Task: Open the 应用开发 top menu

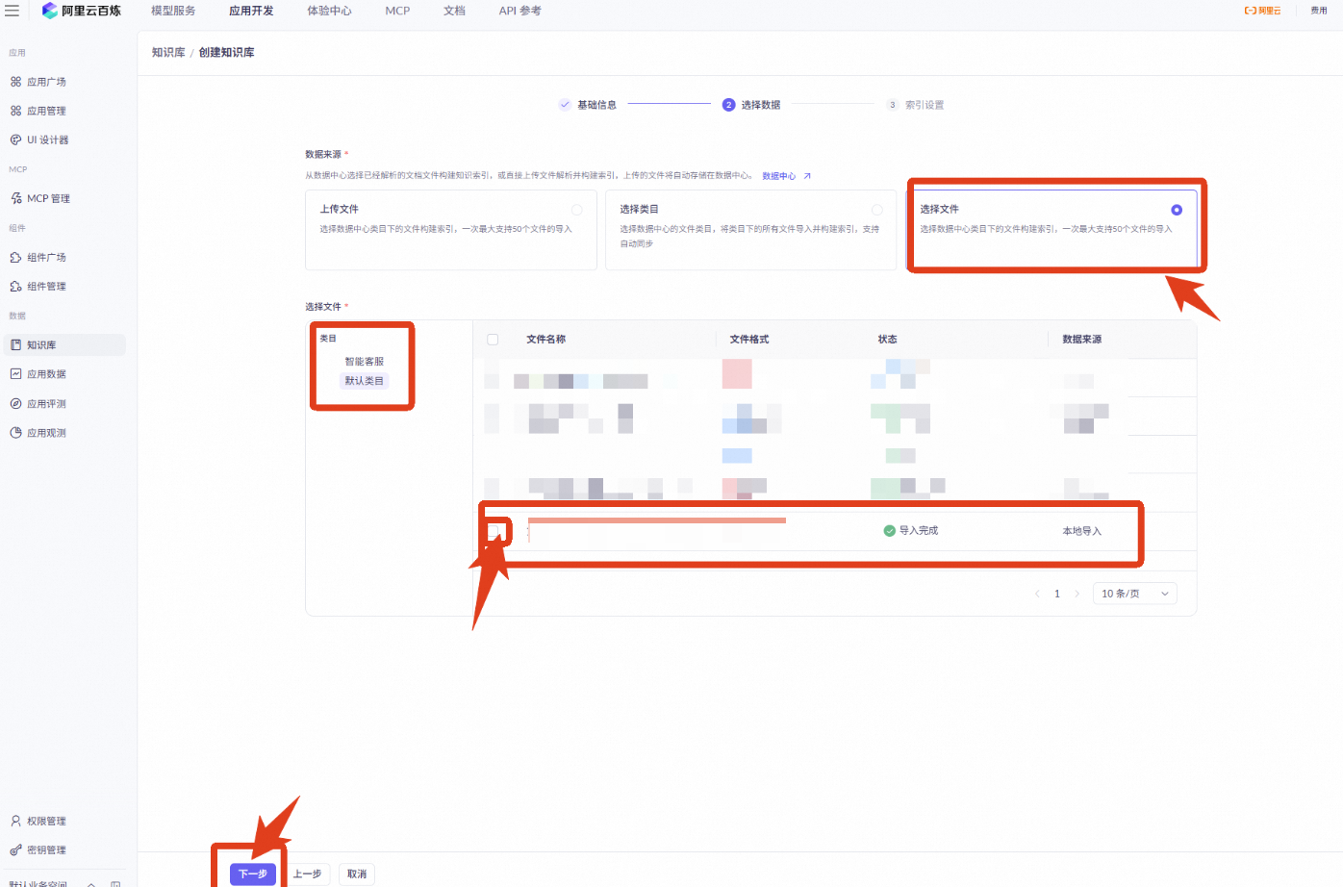Action: coord(251,11)
